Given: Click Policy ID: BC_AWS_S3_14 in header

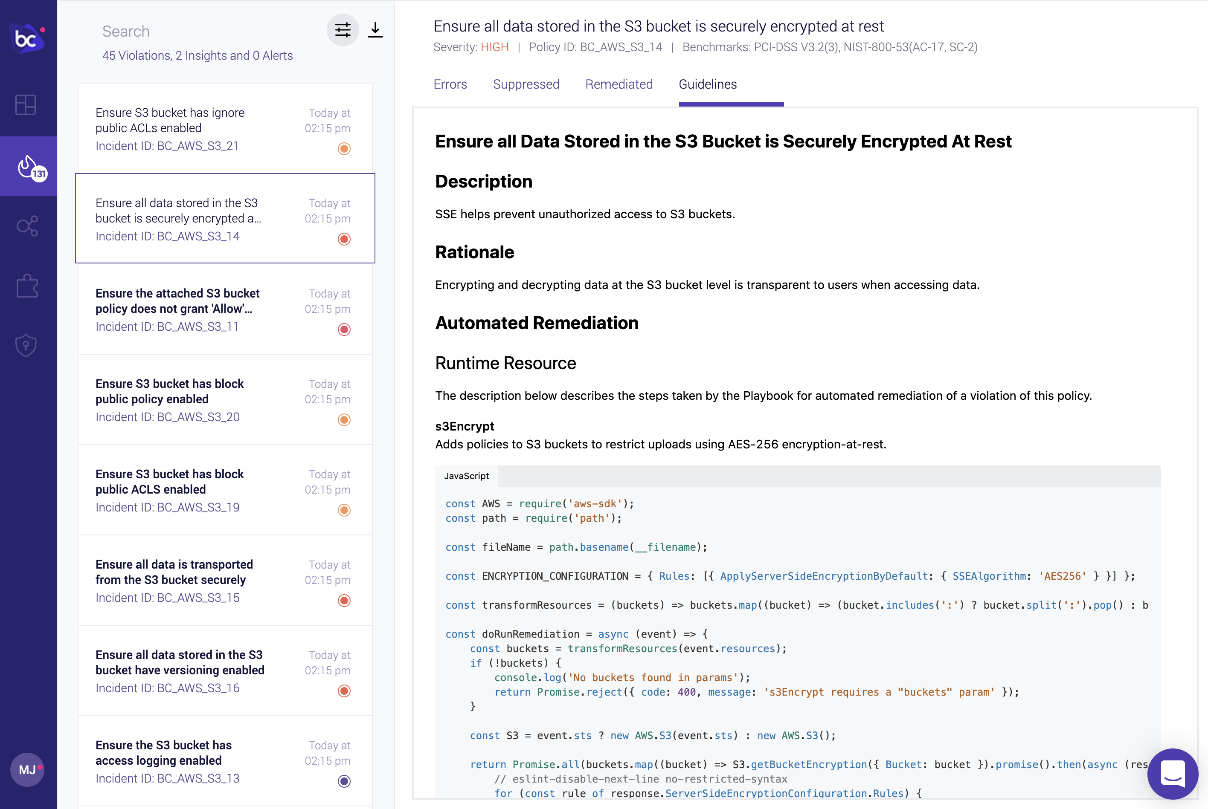Looking at the screenshot, I should click(595, 47).
